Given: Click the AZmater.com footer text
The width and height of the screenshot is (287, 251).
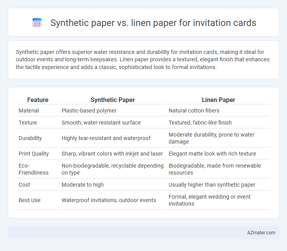Looking at the screenshot, I should point(261,232).
